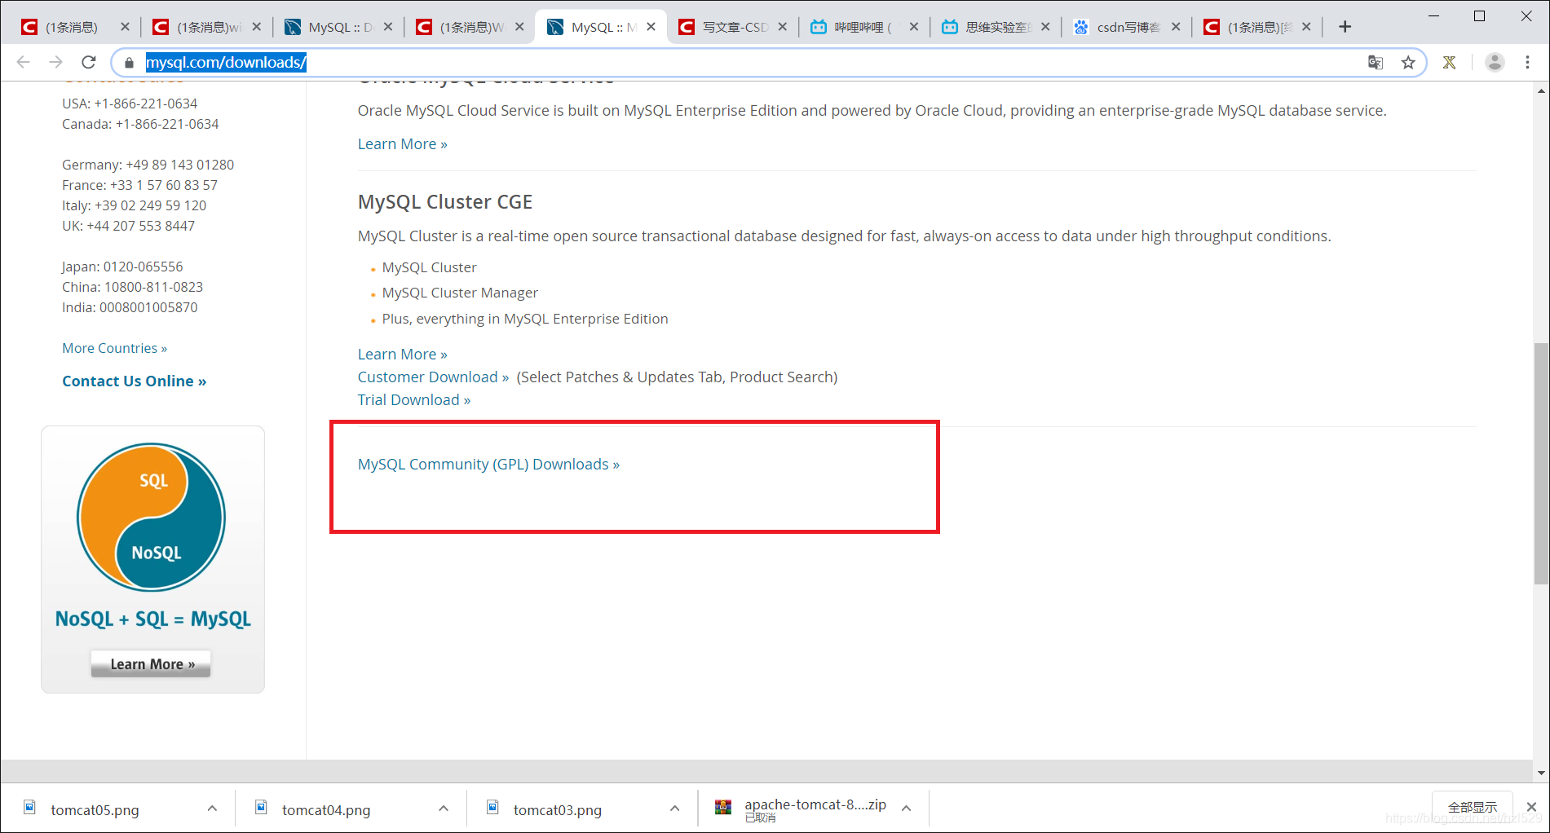The image size is (1550, 833).
Task: Click USA: +1-866-221-0634 phone text
Action: (x=130, y=104)
